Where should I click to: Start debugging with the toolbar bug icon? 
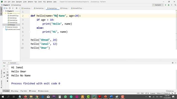(168, 5)
